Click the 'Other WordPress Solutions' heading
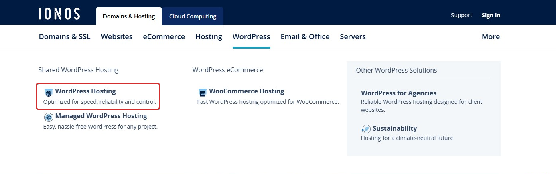556x174 pixels. pyautogui.click(x=396, y=70)
